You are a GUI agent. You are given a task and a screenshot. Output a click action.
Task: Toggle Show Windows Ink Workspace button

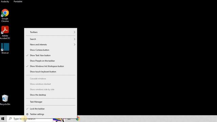click(x=51, y=66)
